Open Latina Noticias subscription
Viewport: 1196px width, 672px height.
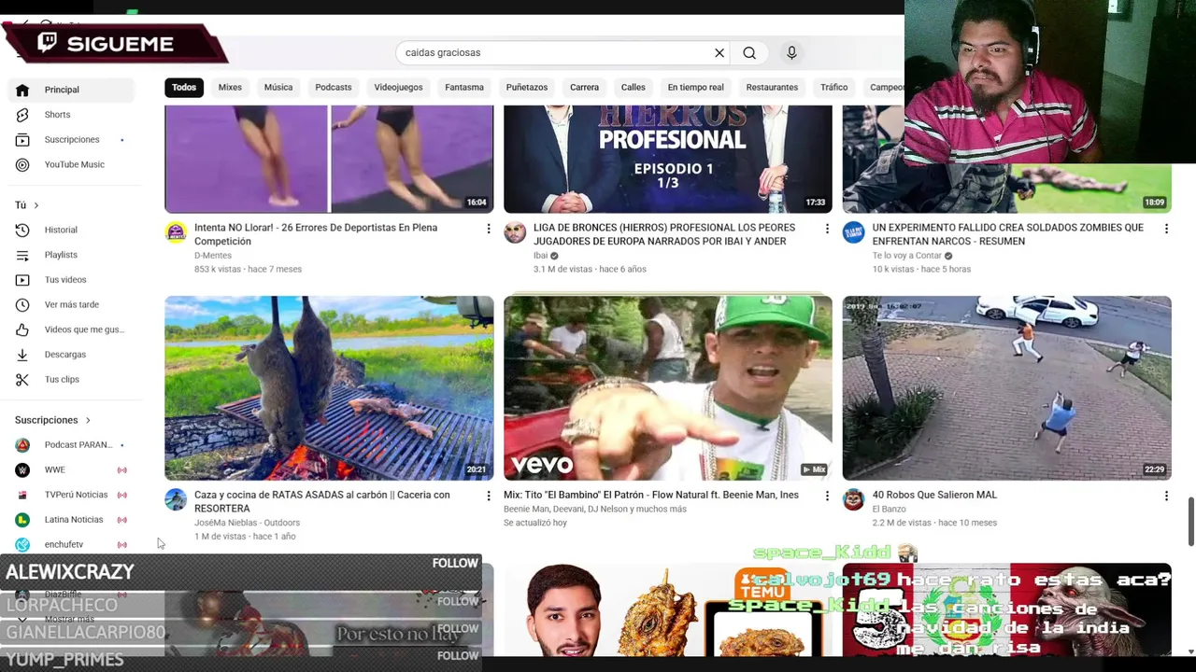click(73, 520)
